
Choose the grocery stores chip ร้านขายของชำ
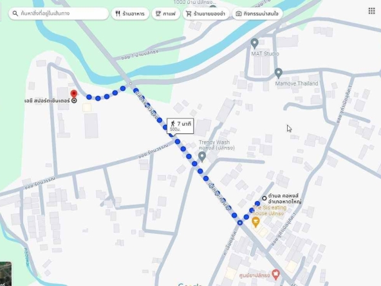[206, 14]
